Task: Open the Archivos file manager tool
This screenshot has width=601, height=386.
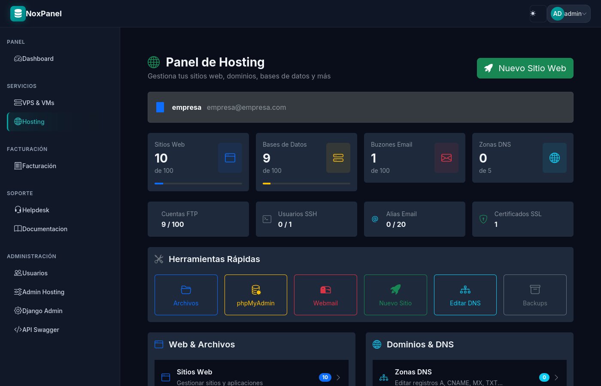Action: (x=186, y=295)
